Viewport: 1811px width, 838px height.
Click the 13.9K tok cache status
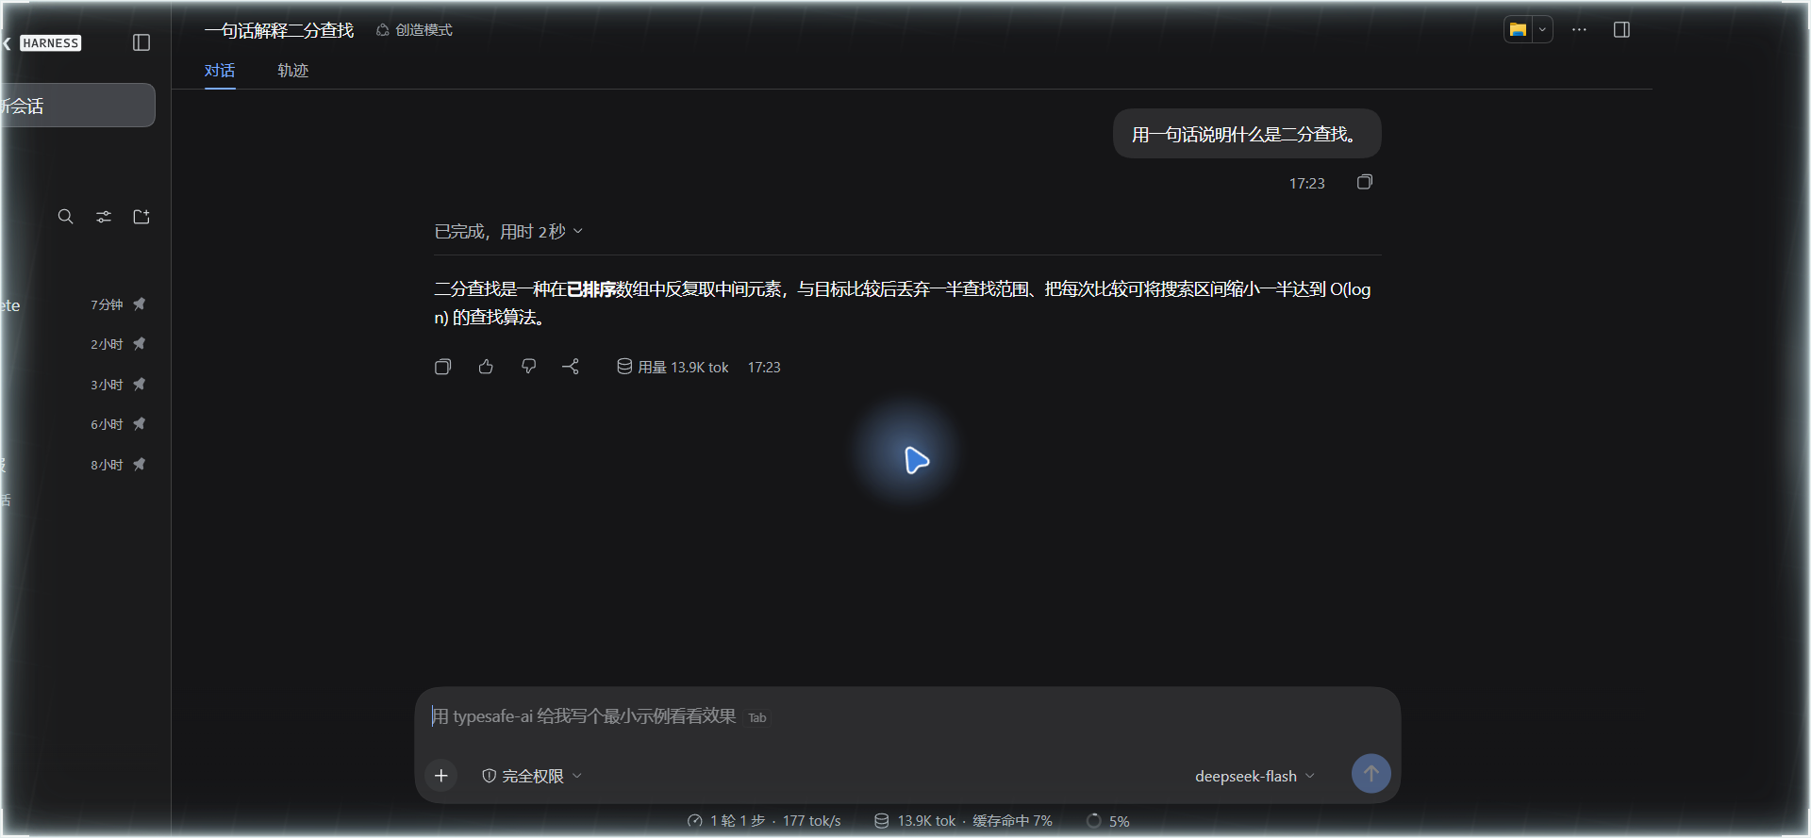(x=963, y=821)
